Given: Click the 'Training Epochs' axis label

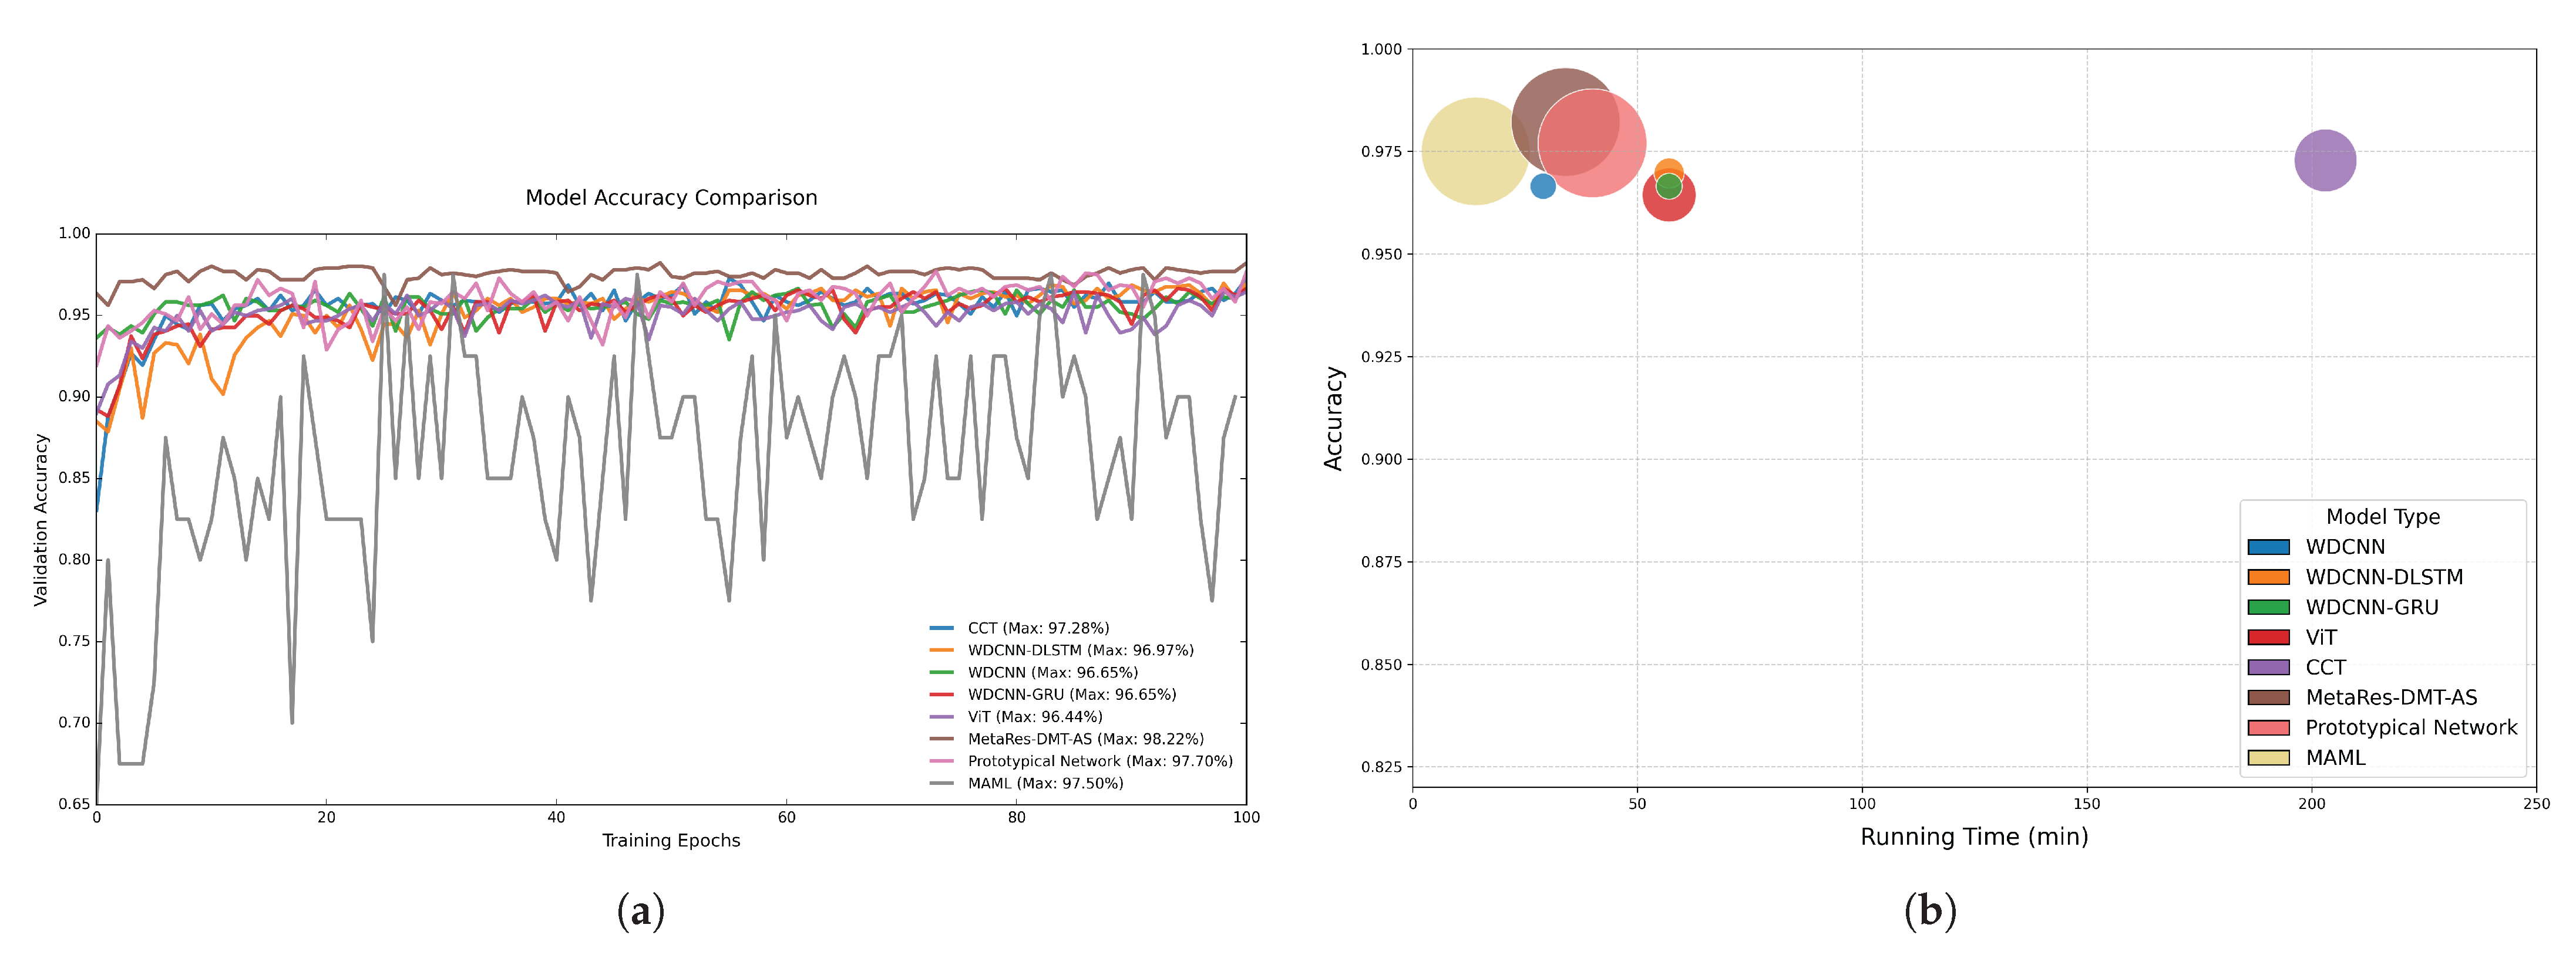Looking at the screenshot, I should coord(671,840).
